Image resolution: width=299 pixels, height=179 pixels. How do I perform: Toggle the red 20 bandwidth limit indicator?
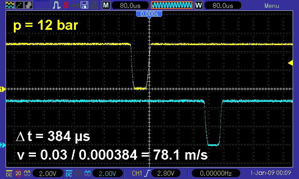[x=18, y=173]
